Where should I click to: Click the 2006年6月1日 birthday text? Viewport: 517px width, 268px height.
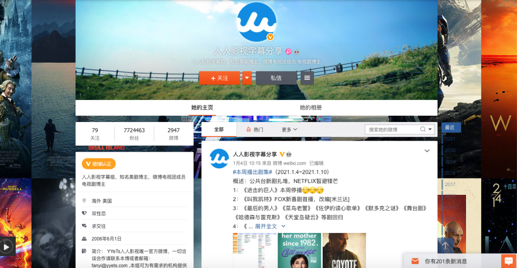tap(106, 239)
